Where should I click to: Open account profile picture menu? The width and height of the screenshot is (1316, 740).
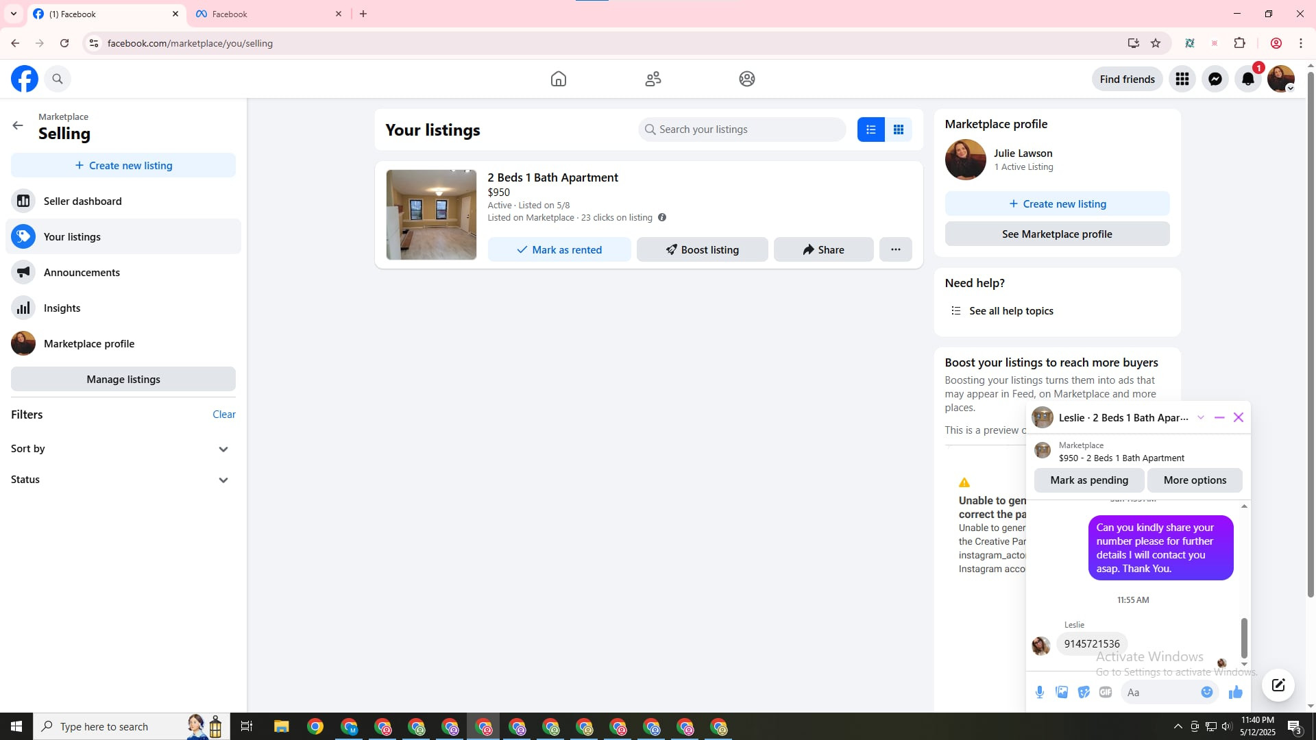tap(1281, 79)
